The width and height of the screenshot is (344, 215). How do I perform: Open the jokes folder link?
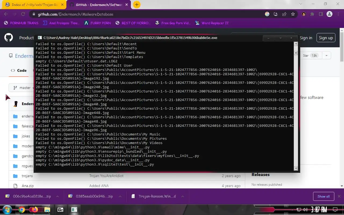point(26,136)
